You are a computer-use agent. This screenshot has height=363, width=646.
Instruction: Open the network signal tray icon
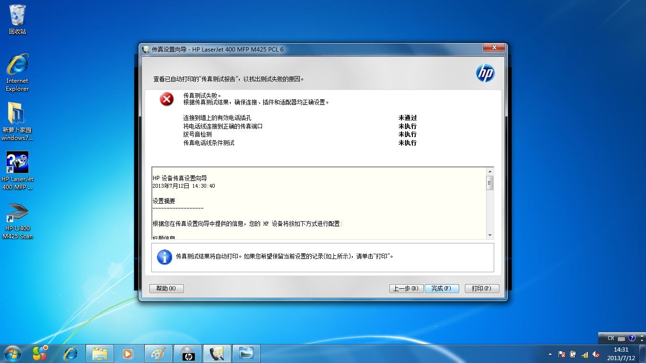[585, 354]
